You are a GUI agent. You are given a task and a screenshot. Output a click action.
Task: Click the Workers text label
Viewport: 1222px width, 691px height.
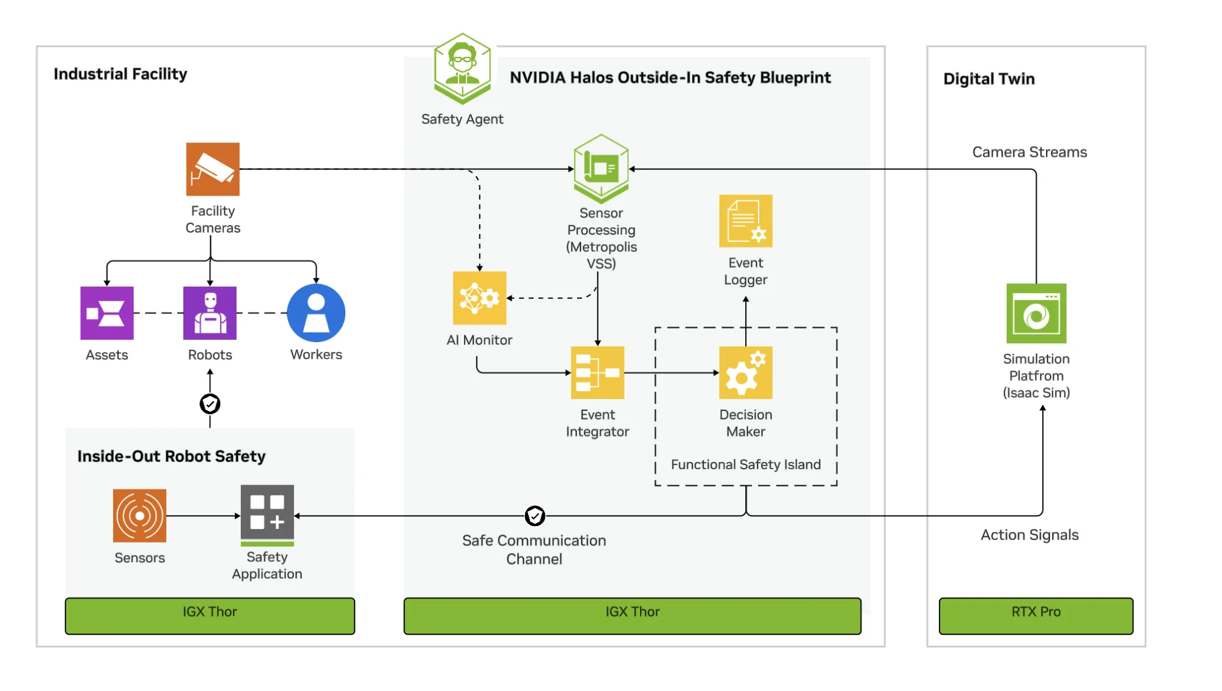point(316,354)
